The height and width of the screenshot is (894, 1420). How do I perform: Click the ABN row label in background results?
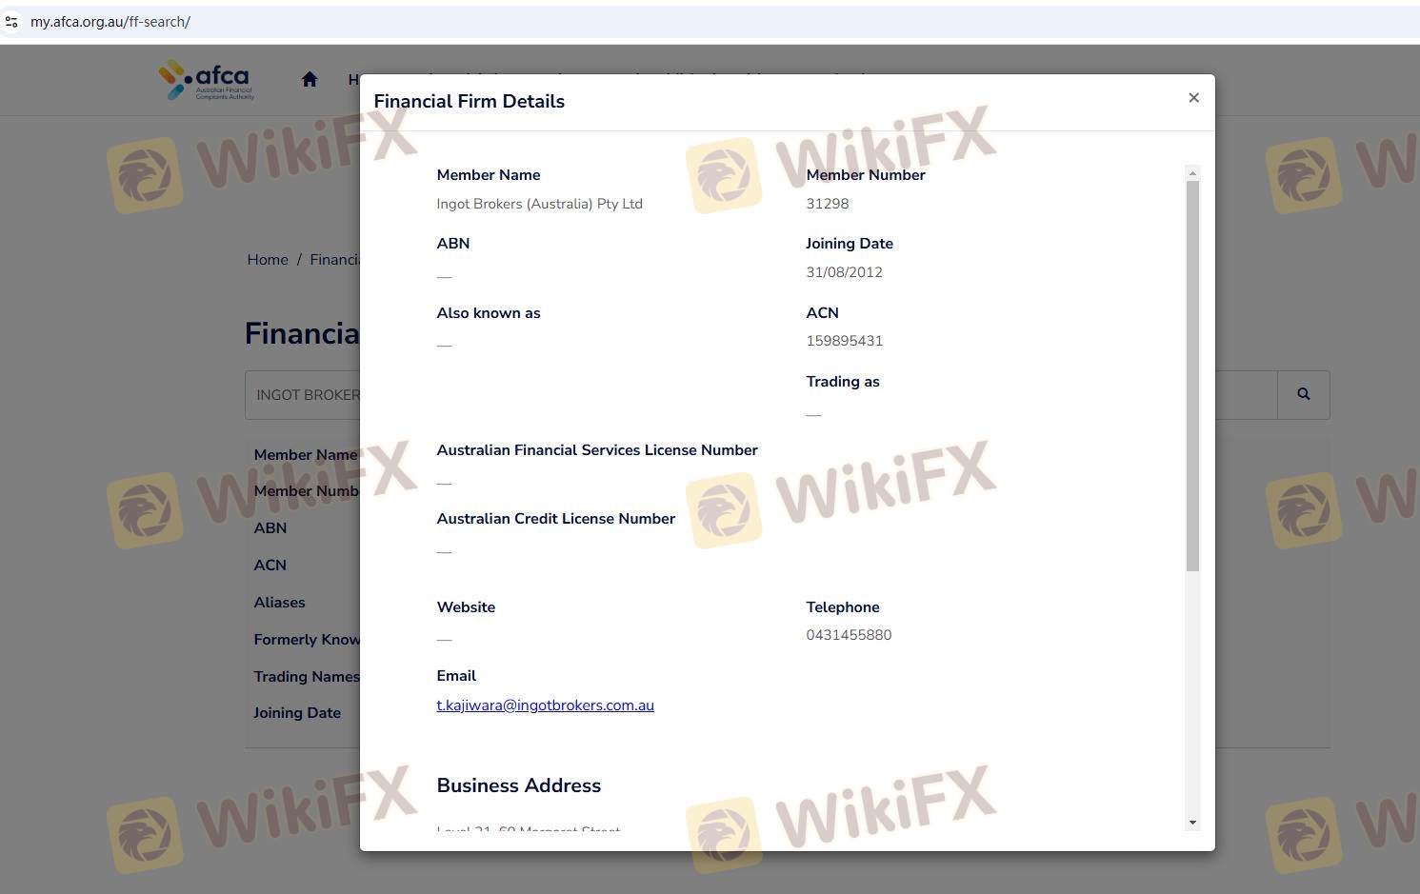click(270, 528)
